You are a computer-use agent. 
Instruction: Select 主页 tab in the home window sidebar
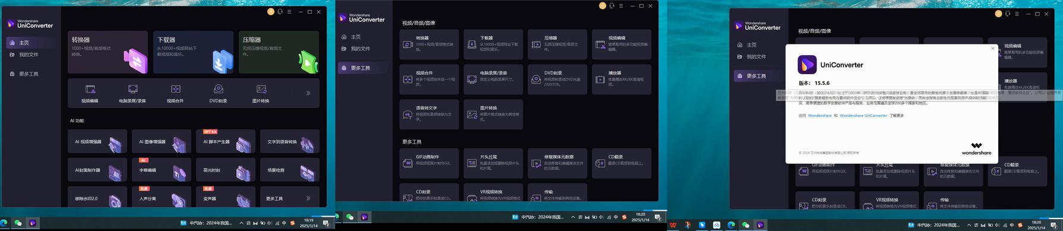(x=31, y=43)
